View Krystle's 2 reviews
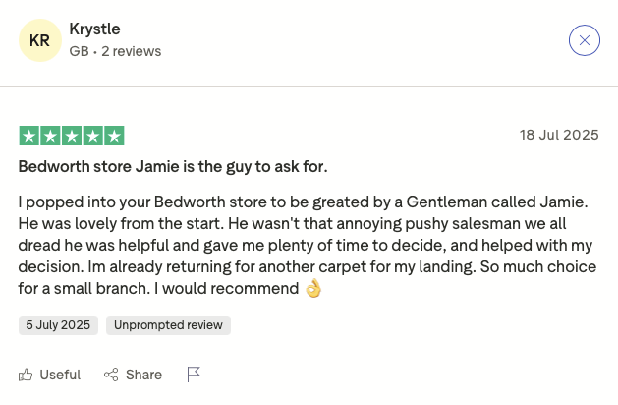Viewport: 618px width, 405px height. tap(132, 51)
